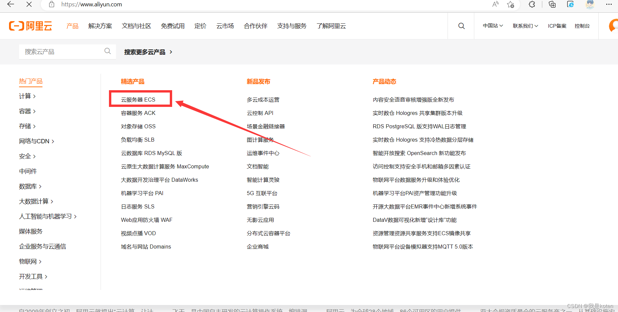Open the 定价 menu item
This screenshot has height=312, width=618.
[200, 26]
